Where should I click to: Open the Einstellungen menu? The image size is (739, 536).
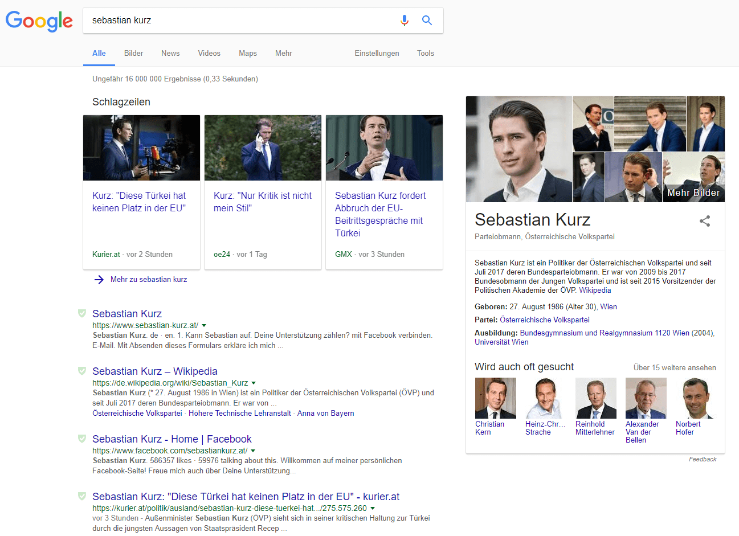[377, 53]
